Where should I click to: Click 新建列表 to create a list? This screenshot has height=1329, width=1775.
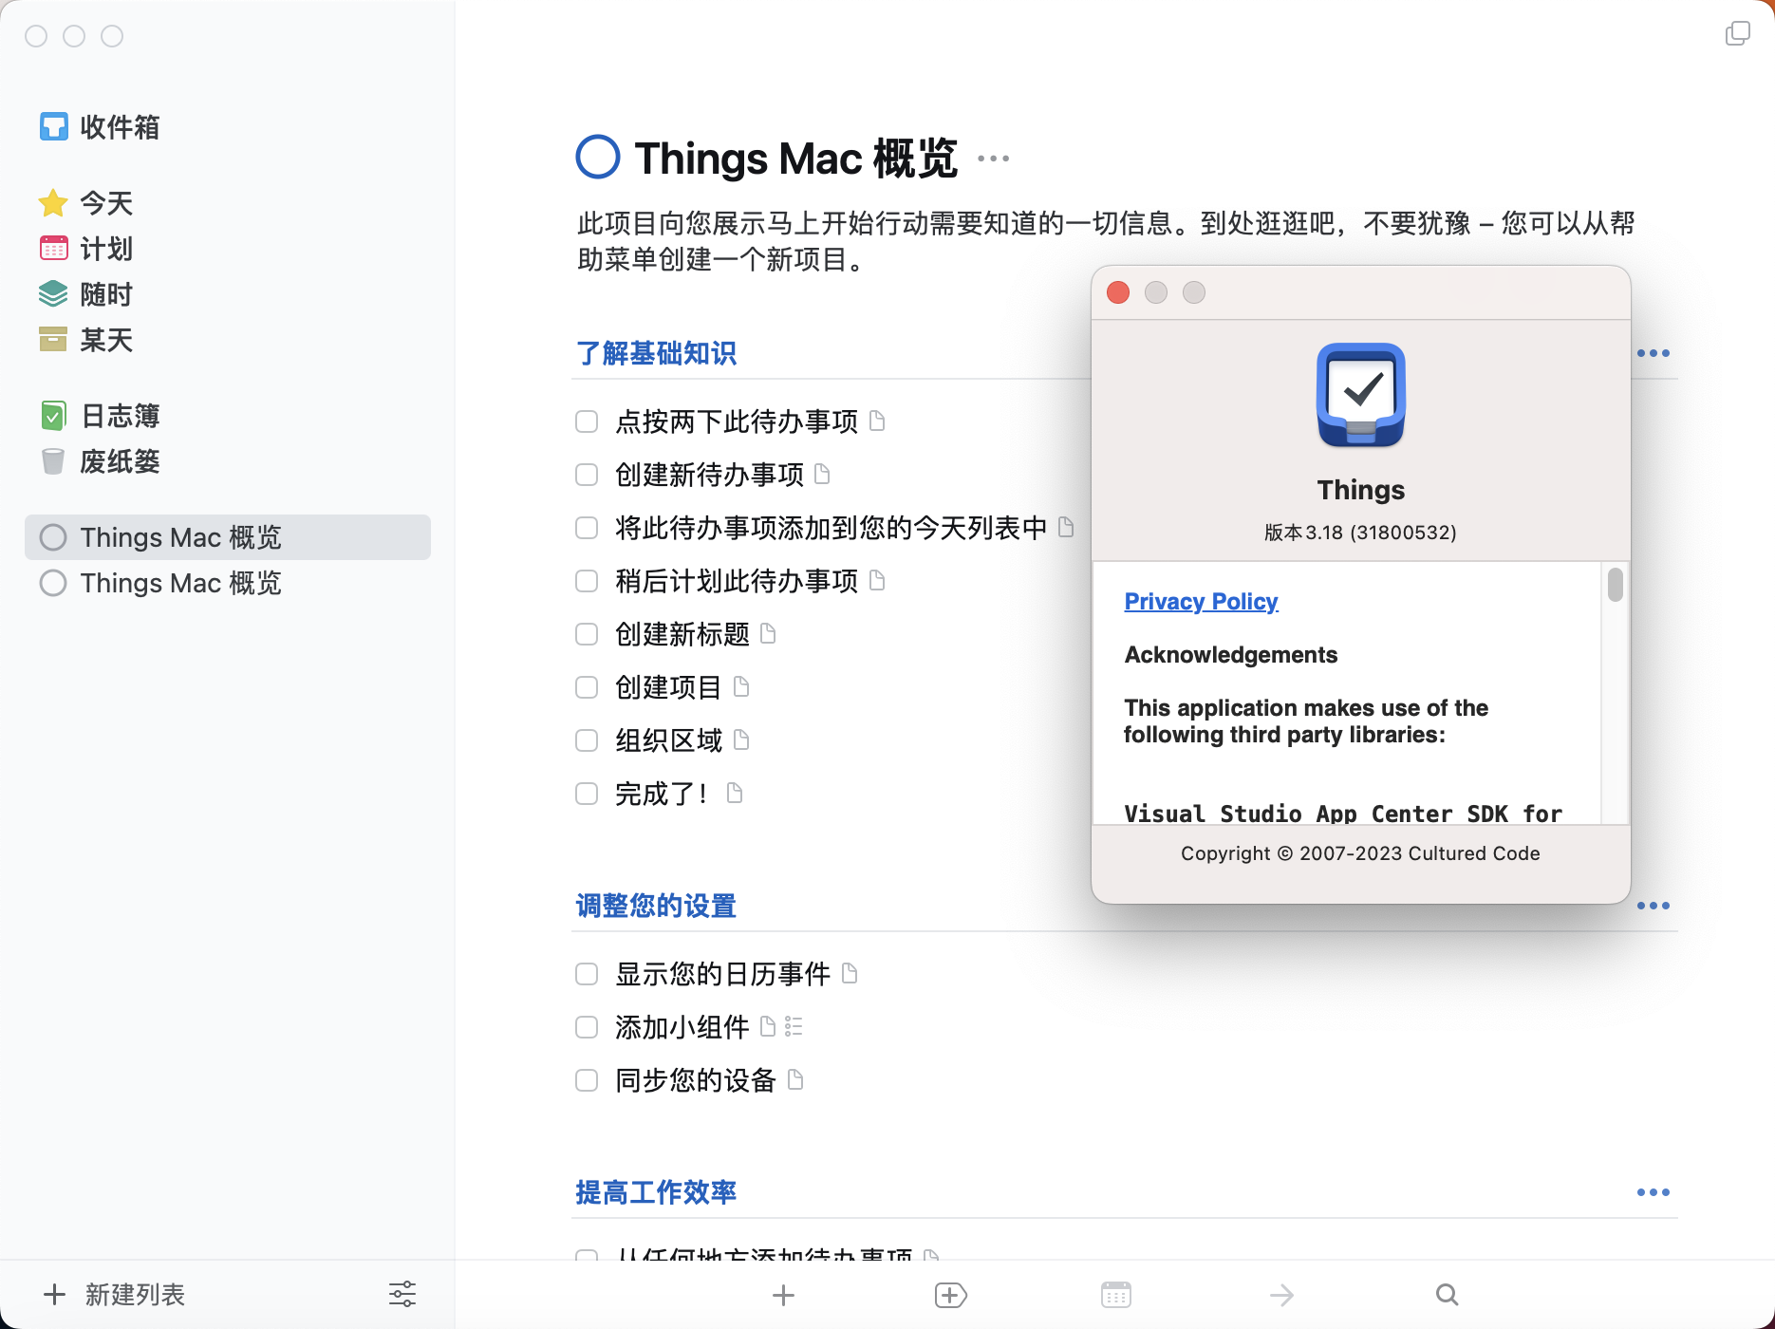tap(114, 1295)
